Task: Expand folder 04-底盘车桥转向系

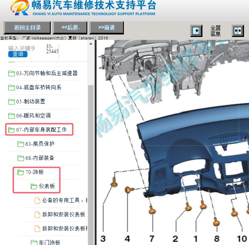Action: 39,88
